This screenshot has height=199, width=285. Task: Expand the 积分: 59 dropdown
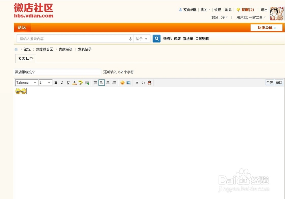pyautogui.click(x=219, y=17)
